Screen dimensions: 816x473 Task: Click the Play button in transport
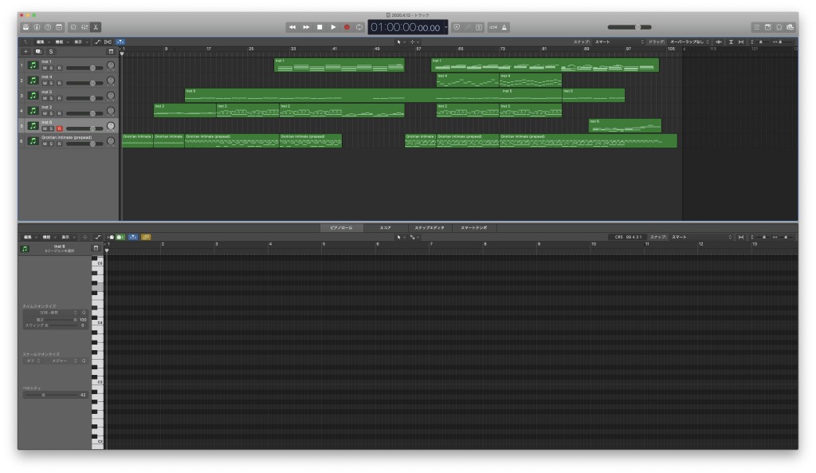333,27
